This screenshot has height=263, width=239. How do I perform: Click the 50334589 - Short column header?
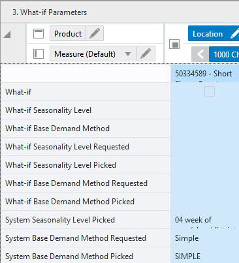[x=205, y=74]
